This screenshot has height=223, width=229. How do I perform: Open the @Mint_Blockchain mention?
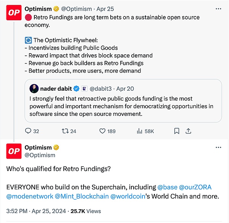pyautogui.click(x=81, y=196)
